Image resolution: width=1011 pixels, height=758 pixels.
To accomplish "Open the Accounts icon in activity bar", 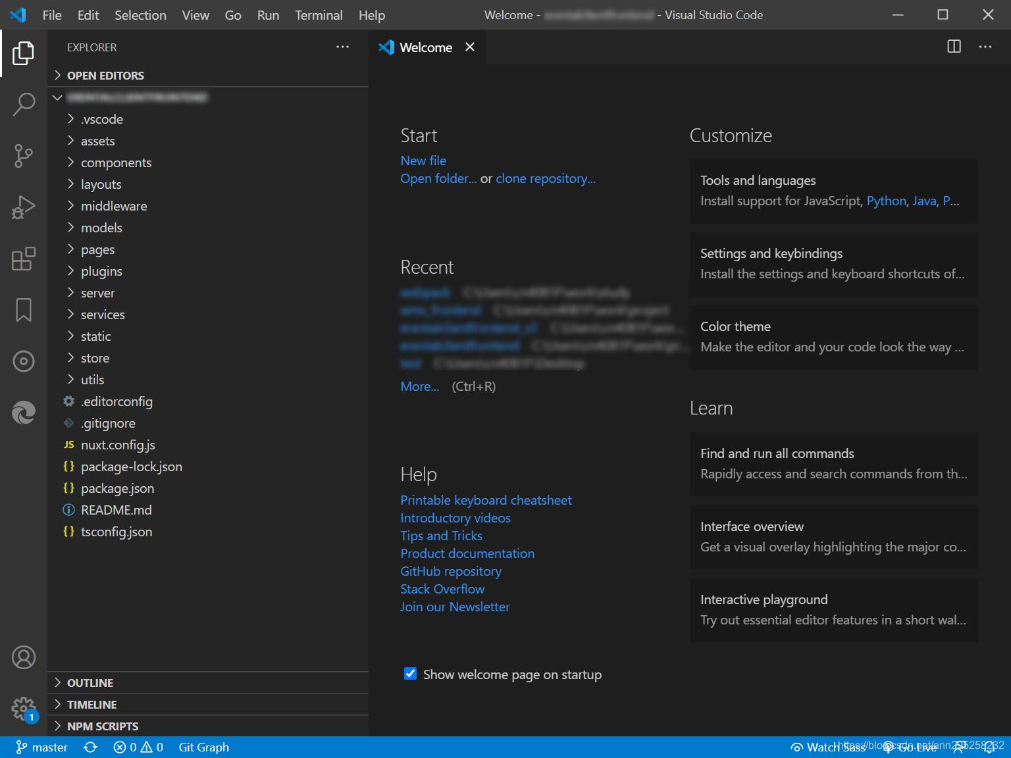I will click(24, 657).
